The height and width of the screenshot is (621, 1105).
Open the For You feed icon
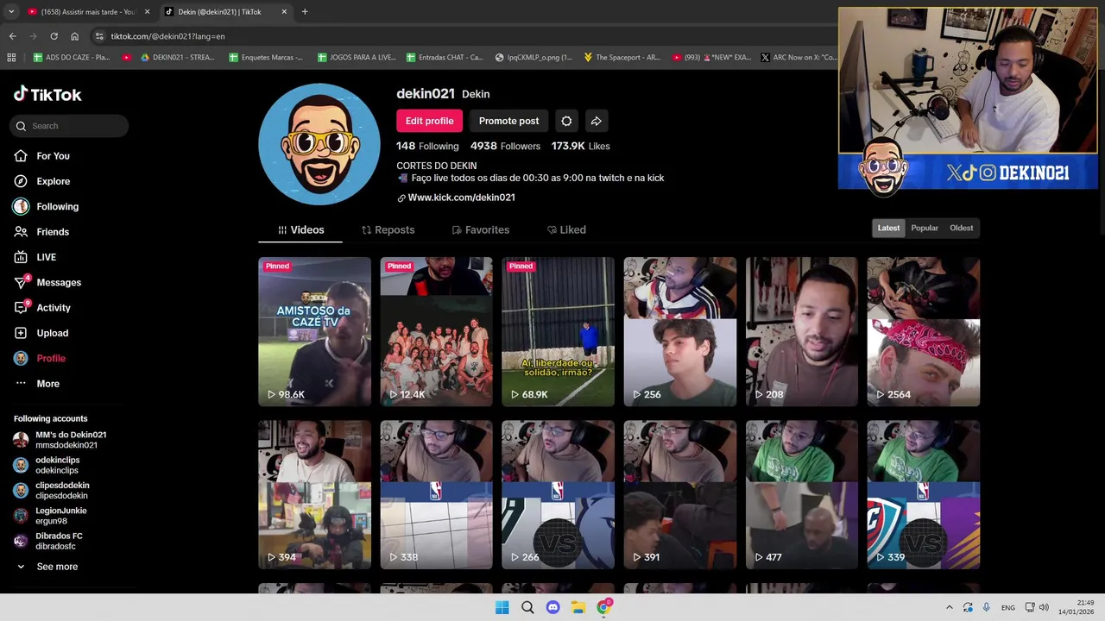click(x=21, y=156)
